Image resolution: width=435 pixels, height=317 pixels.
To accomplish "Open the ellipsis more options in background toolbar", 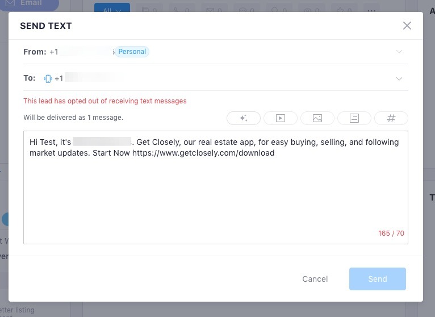I will (372, 10).
